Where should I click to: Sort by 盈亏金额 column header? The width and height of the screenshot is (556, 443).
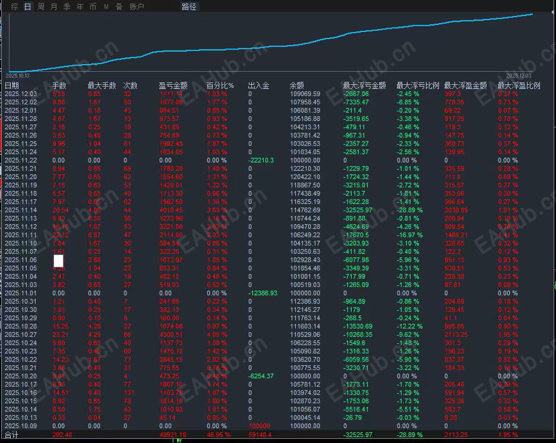point(173,85)
